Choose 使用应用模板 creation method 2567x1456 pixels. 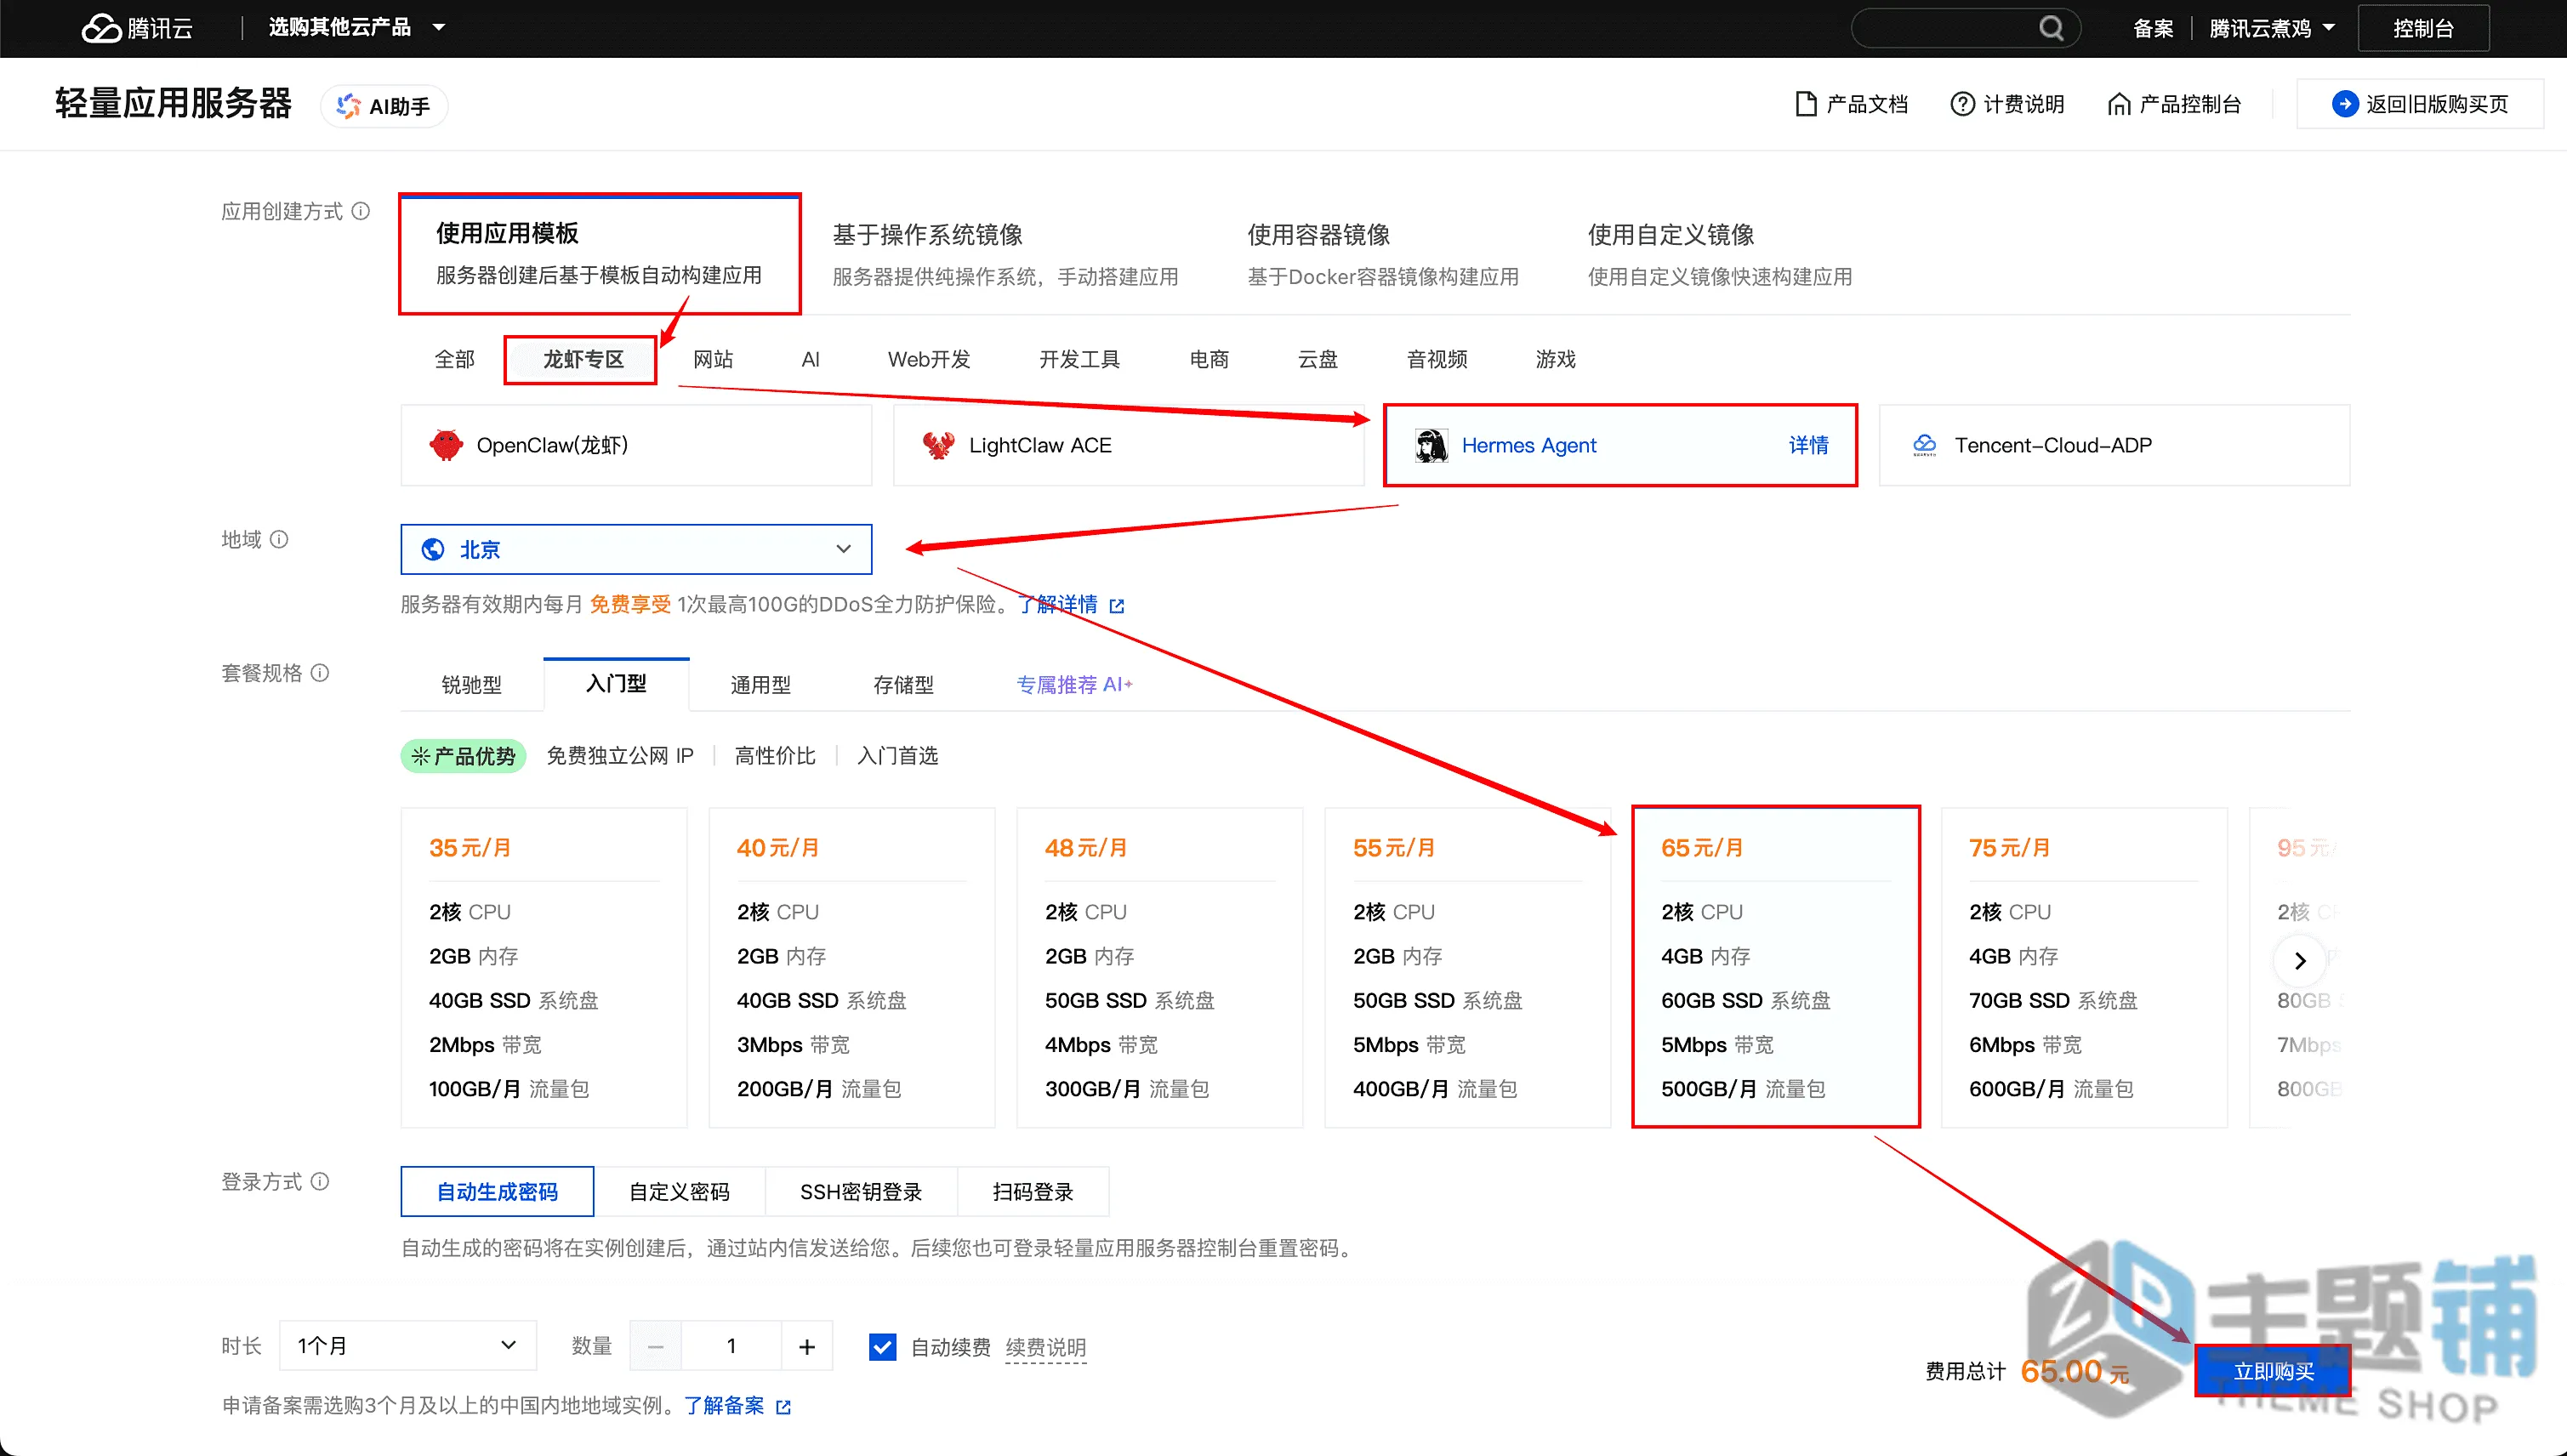point(600,254)
